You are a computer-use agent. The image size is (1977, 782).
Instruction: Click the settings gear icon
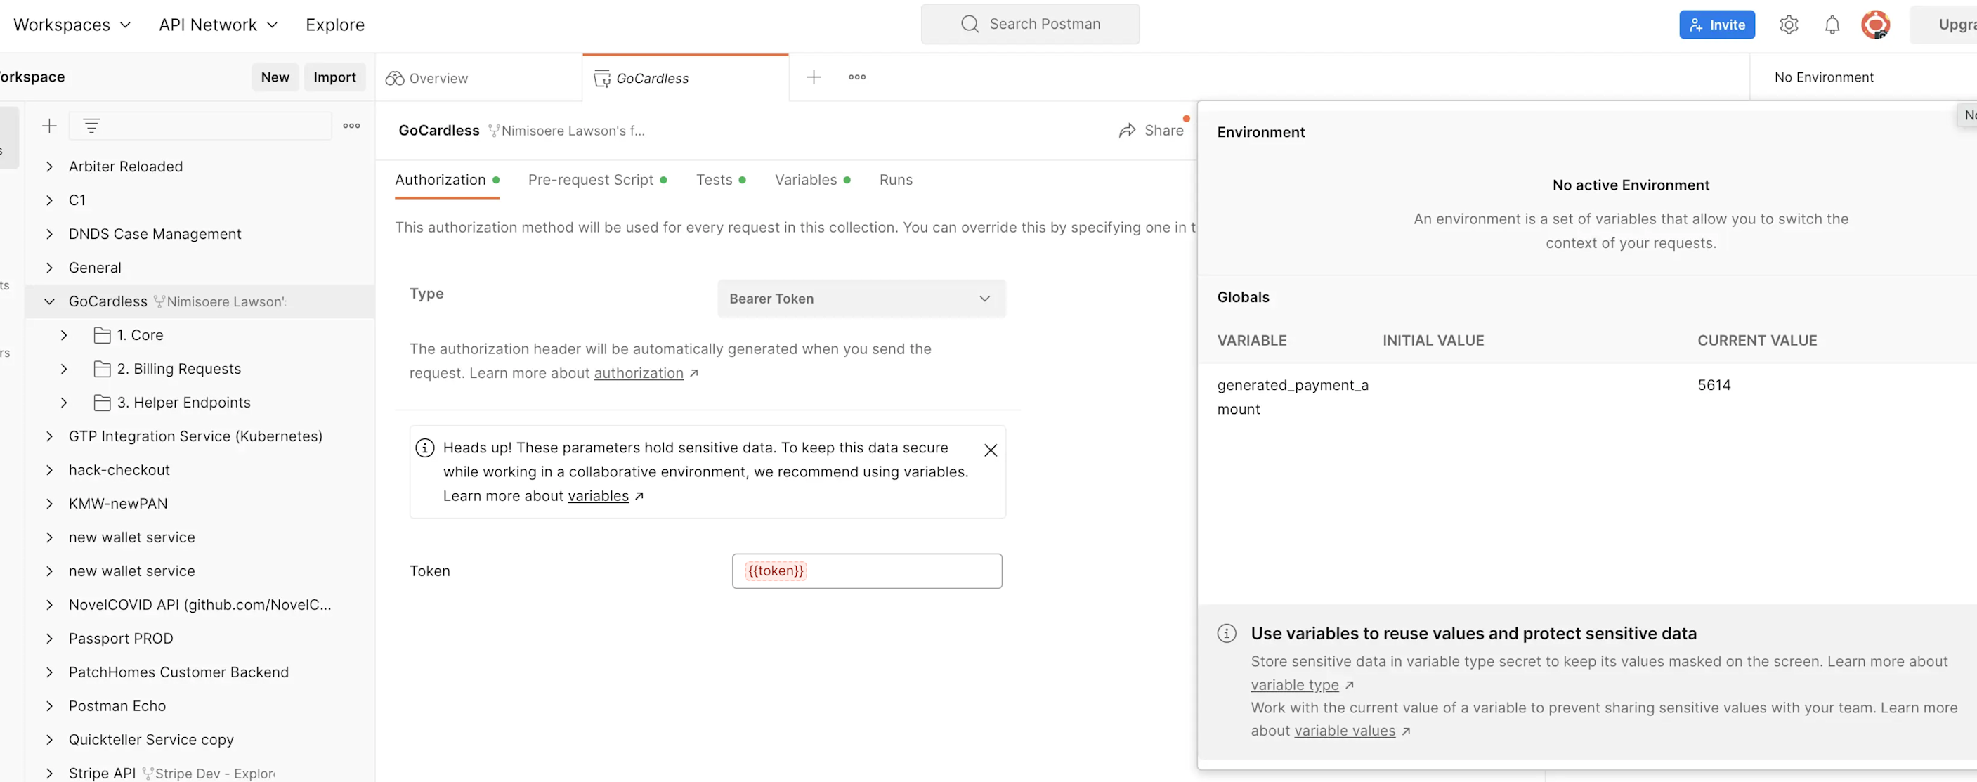(1788, 25)
